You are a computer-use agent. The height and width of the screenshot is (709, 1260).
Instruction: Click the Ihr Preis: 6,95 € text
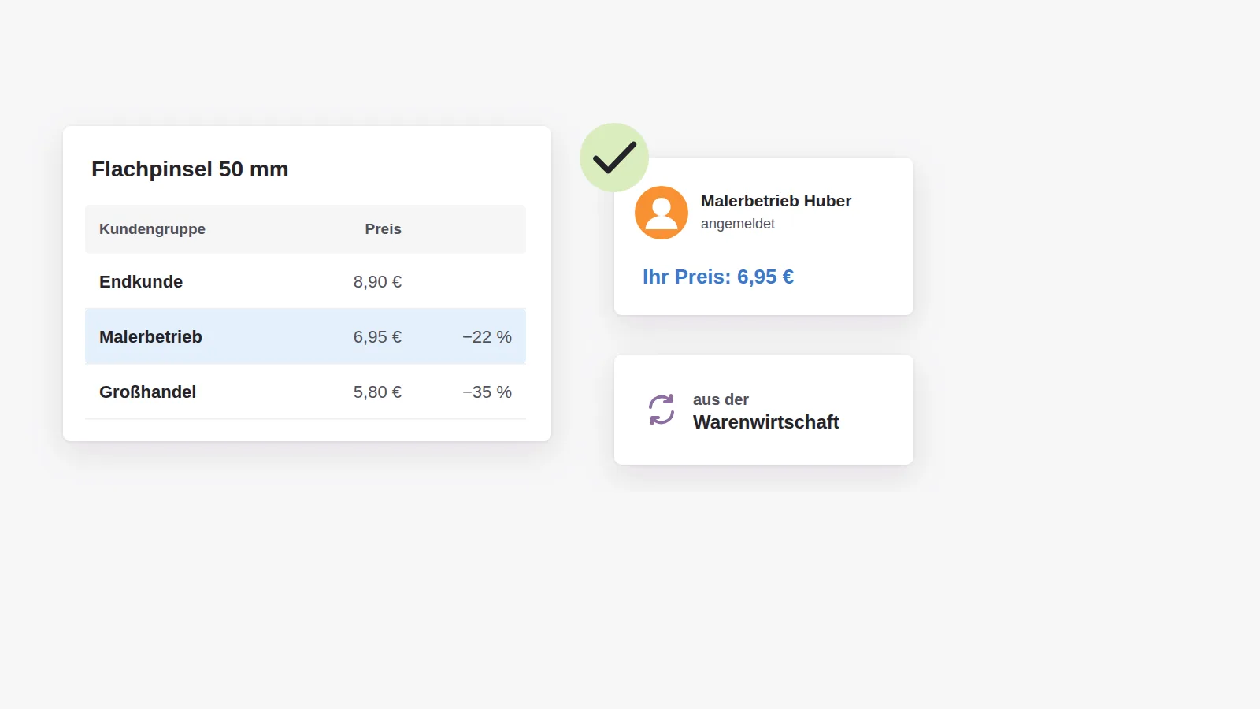point(718,277)
